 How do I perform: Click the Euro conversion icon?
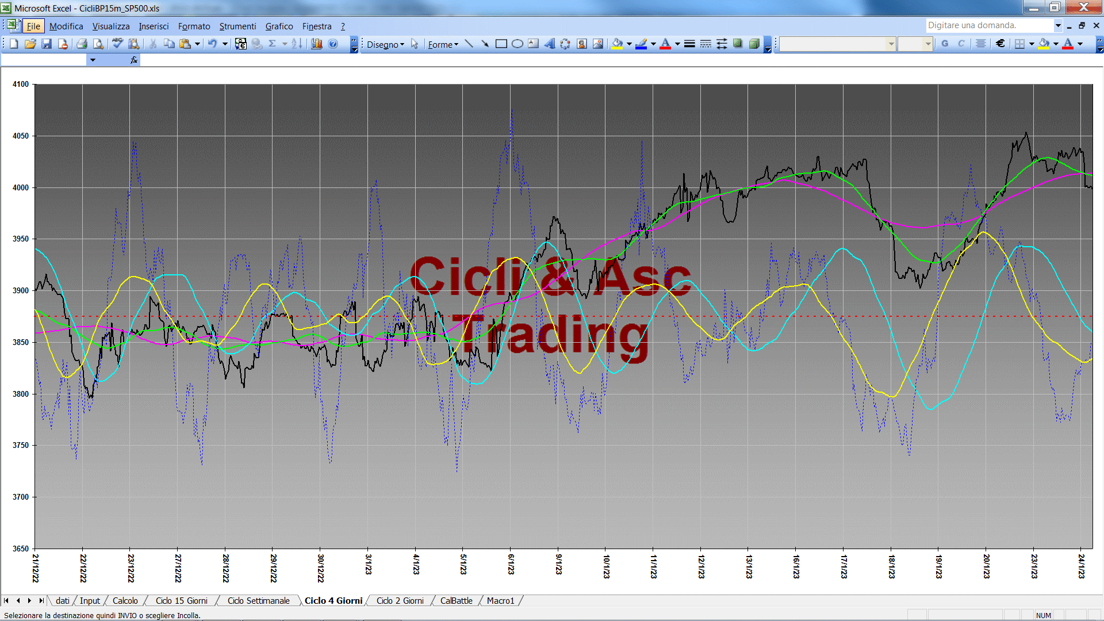[x=241, y=44]
